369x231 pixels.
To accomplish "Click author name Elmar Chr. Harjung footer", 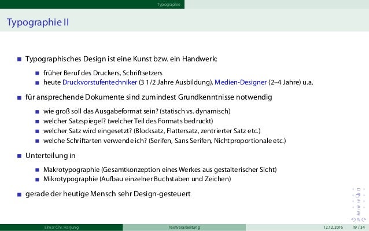I will [x=61, y=227].
